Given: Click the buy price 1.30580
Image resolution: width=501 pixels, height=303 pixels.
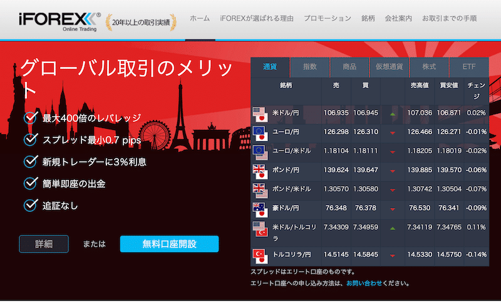Looking at the screenshot, I should 366,189.
